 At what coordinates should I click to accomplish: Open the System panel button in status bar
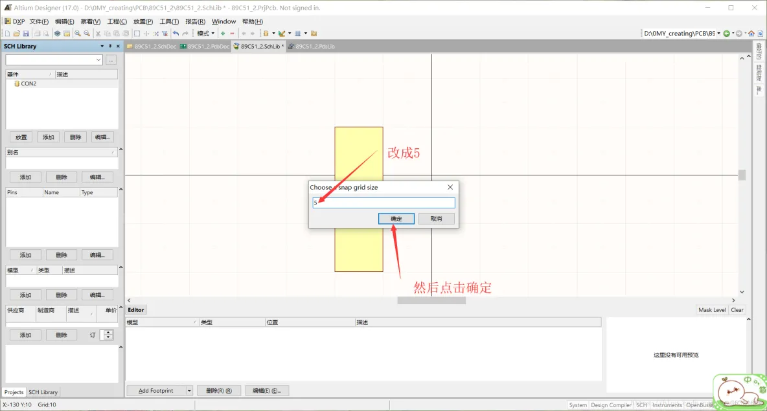[x=578, y=405]
